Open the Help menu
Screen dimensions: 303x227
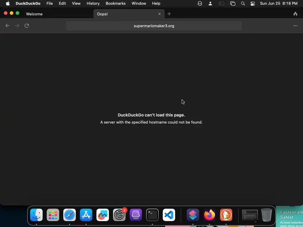[156, 4]
